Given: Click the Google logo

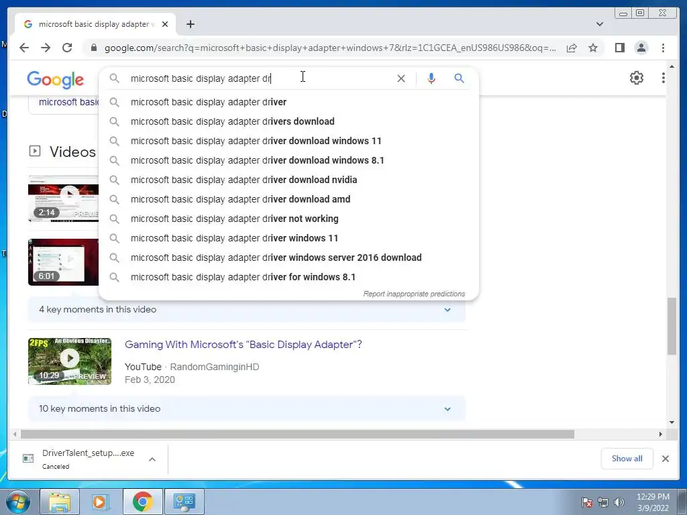Looking at the screenshot, I should coord(55,80).
